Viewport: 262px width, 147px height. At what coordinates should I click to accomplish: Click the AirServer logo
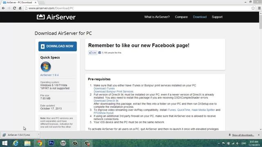[x=56, y=17]
